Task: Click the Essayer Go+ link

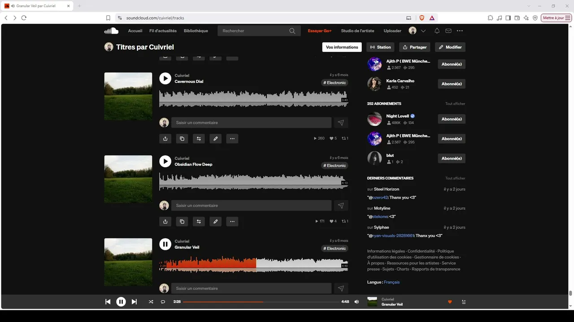Action: (320, 31)
